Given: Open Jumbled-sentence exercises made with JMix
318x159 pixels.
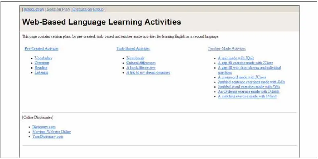Looking at the screenshot, I should point(251,82).
